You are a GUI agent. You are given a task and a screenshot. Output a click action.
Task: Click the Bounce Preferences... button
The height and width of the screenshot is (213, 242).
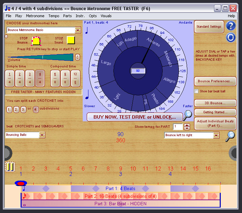215,81
